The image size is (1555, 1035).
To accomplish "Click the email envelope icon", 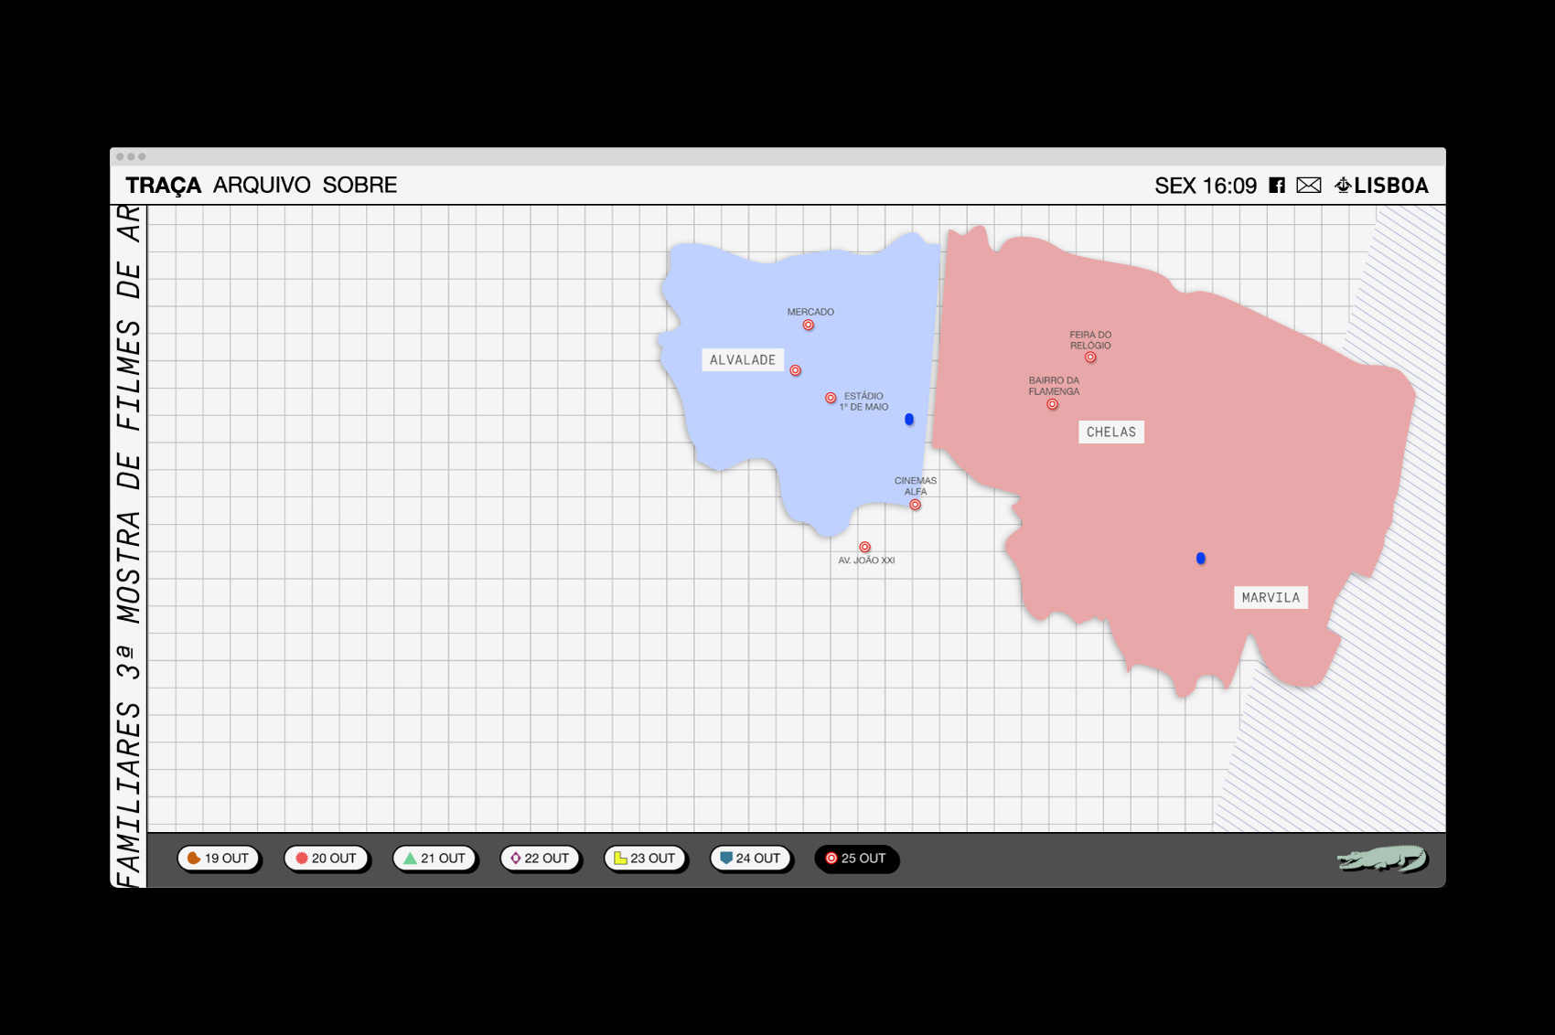I will [x=1308, y=186].
